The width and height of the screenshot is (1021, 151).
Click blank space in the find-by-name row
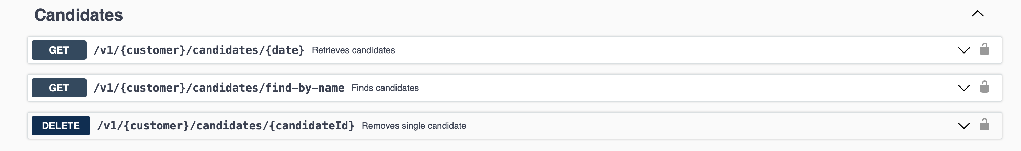tap(674, 88)
